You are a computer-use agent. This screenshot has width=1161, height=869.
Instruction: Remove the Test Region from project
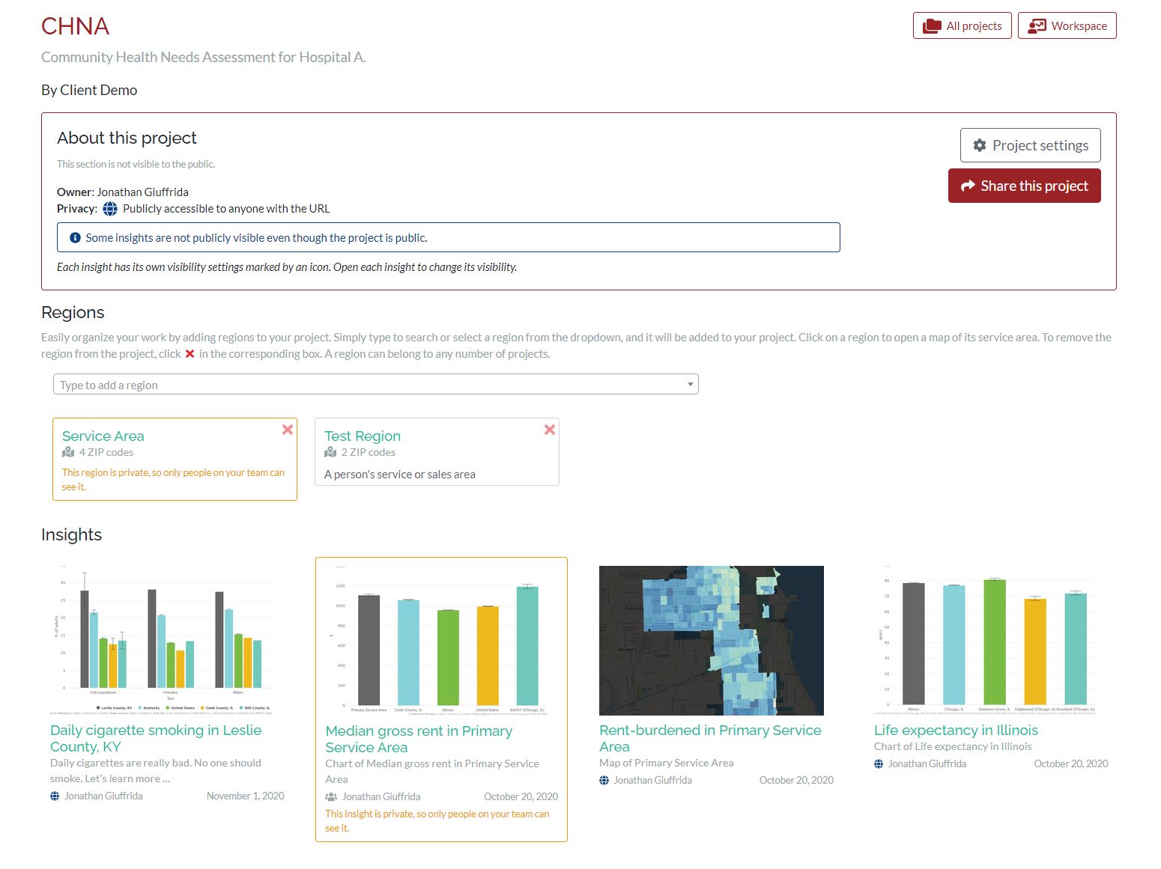click(x=549, y=430)
